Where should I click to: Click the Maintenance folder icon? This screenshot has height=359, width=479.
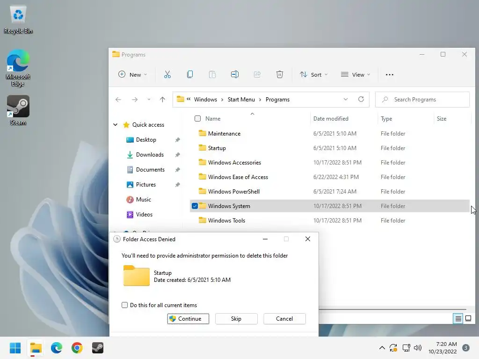pyautogui.click(x=202, y=133)
